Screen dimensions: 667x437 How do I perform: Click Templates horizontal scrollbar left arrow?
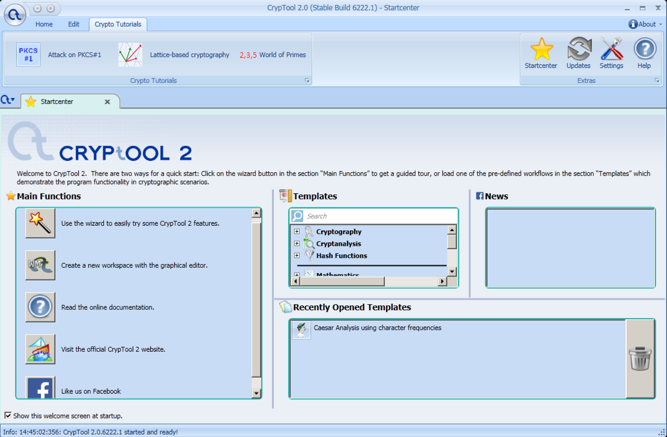coord(295,282)
